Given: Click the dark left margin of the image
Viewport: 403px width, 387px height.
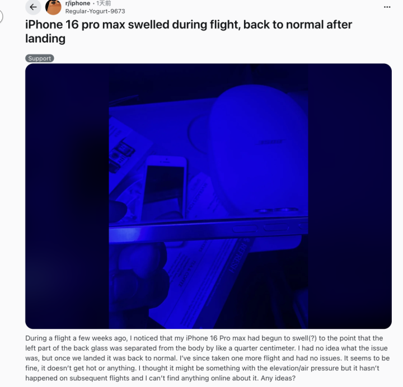Looking at the screenshot, I should click(67, 196).
